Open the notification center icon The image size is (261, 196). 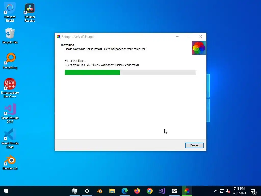(253, 191)
